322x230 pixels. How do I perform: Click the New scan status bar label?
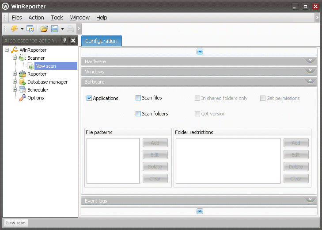16,223
